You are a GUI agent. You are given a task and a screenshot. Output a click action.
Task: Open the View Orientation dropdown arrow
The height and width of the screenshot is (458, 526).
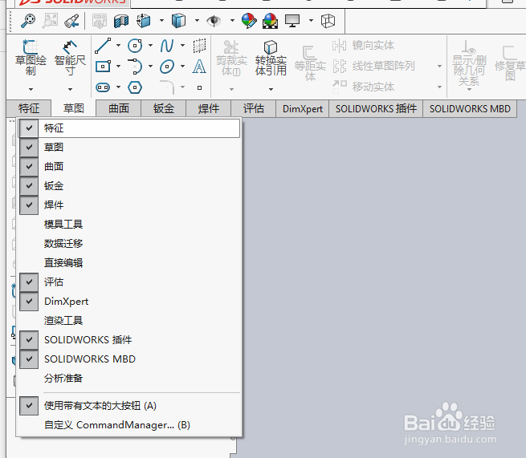point(161,21)
